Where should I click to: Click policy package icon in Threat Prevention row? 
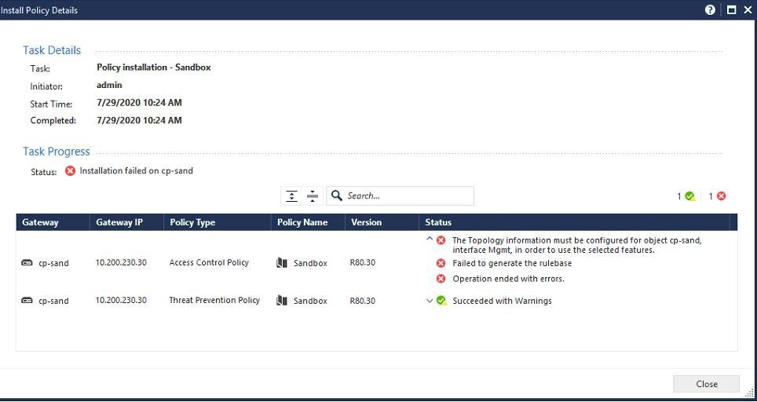282,300
